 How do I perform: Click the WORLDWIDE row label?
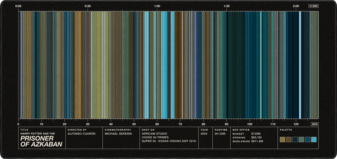coord(241,141)
